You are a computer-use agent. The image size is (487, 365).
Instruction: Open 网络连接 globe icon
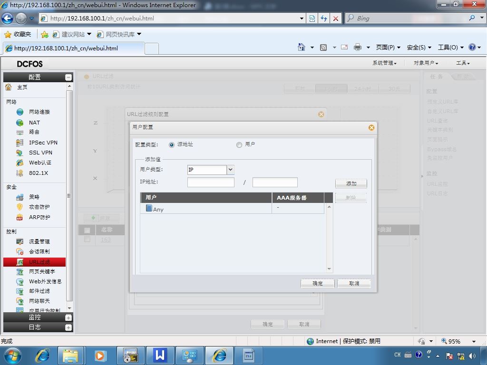point(20,112)
